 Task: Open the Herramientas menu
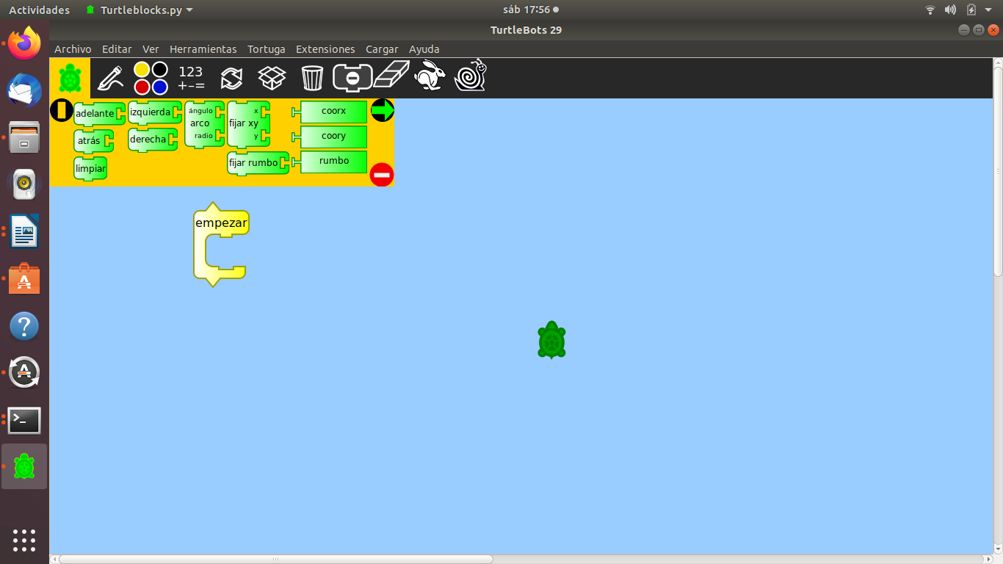[x=203, y=49]
